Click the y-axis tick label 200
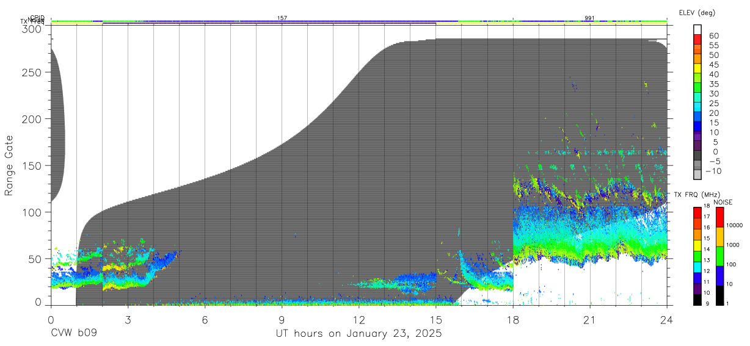This screenshot has height=346, width=750. click(x=31, y=120)
